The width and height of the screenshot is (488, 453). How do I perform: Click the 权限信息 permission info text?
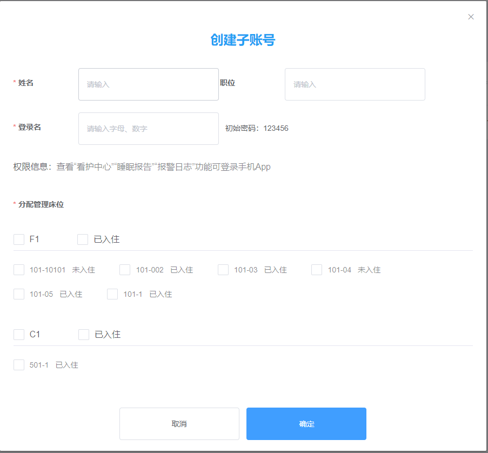click(x=141, y=166)
